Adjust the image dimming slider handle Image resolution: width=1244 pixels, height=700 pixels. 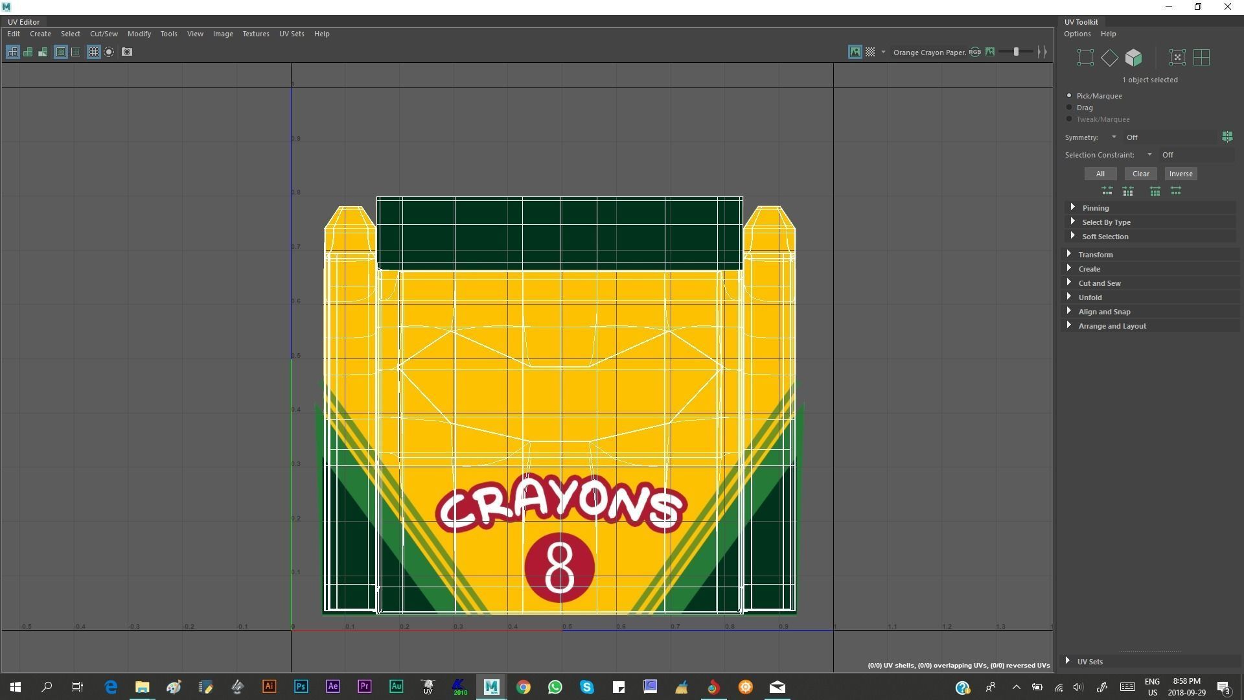pos(1016,52)
